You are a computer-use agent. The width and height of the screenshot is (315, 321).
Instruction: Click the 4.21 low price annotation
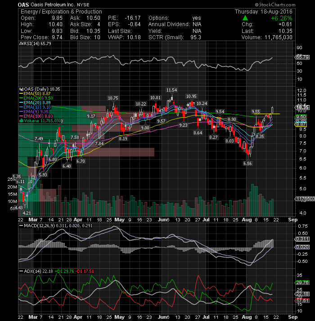point(27,213)
